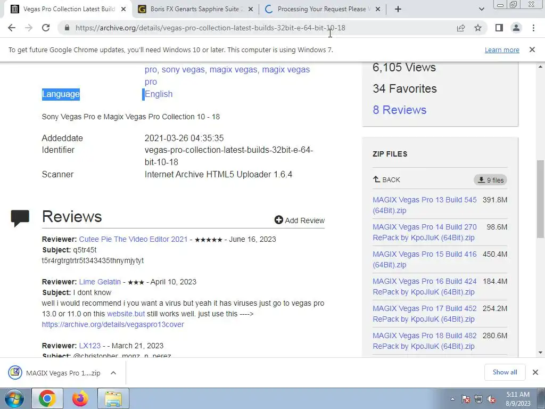545x409 pixels.
Task: Close the Processing Your Request tab
Action: click(378, 9)
